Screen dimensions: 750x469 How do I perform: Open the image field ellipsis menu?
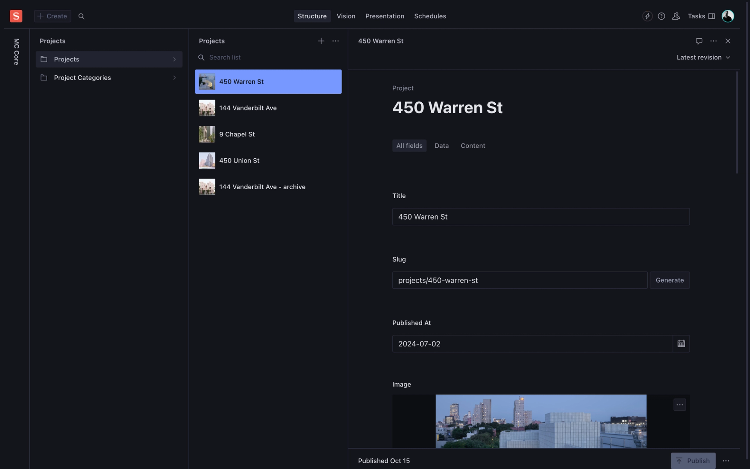[679, 405]
